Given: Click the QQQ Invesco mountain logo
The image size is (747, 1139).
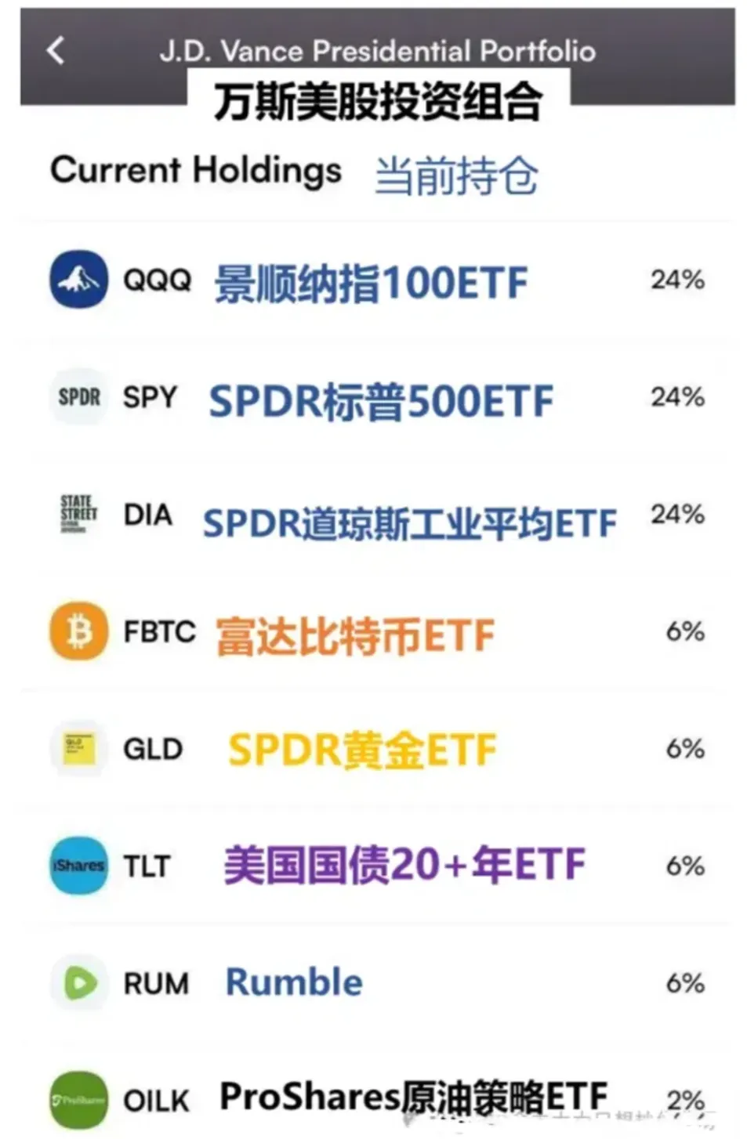Looking at the screenshot, I should (78, 280).
